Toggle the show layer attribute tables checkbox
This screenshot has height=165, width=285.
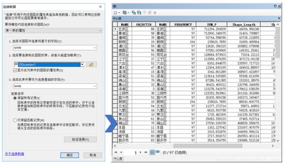tap(15, 70)
